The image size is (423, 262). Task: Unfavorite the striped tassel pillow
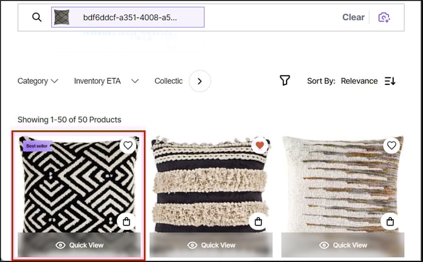coord(259,145)
